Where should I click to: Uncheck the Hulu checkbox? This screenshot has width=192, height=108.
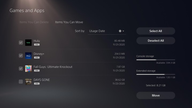point(21,43)
